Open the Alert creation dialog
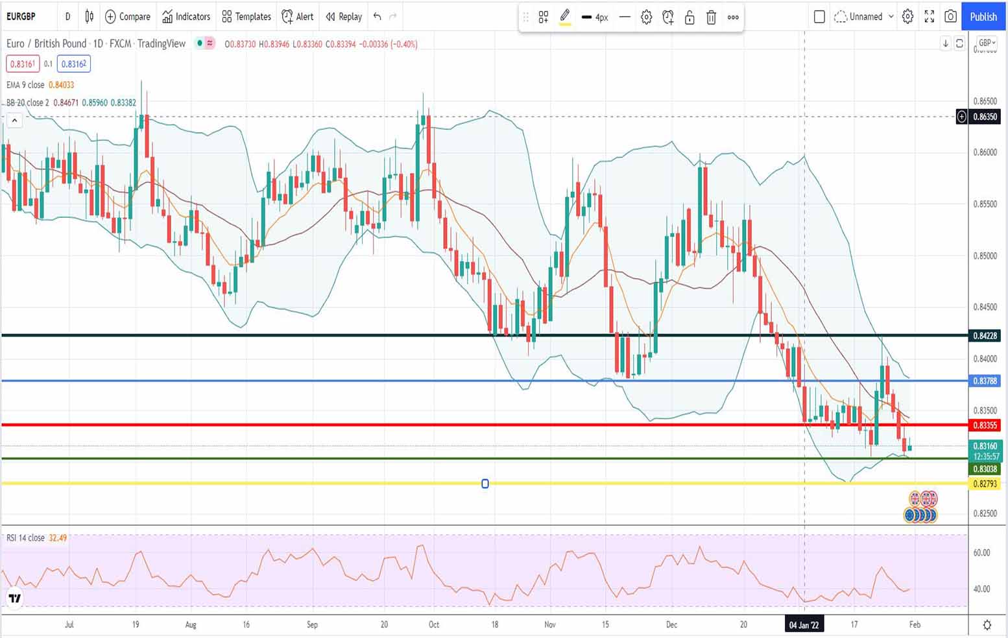 point(298,16)
